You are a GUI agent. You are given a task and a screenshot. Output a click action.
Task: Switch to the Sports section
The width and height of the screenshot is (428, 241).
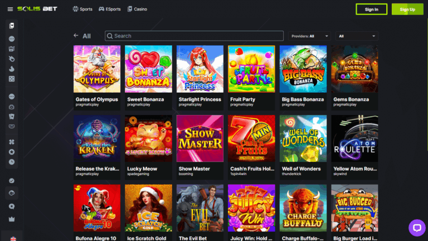[82, 9]
